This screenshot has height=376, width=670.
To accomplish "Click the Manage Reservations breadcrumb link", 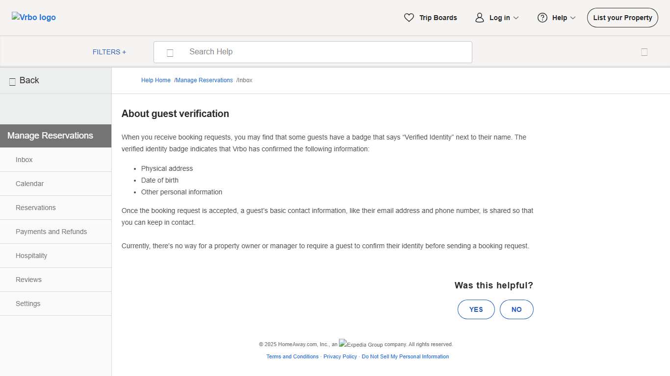I will (204, 80).
